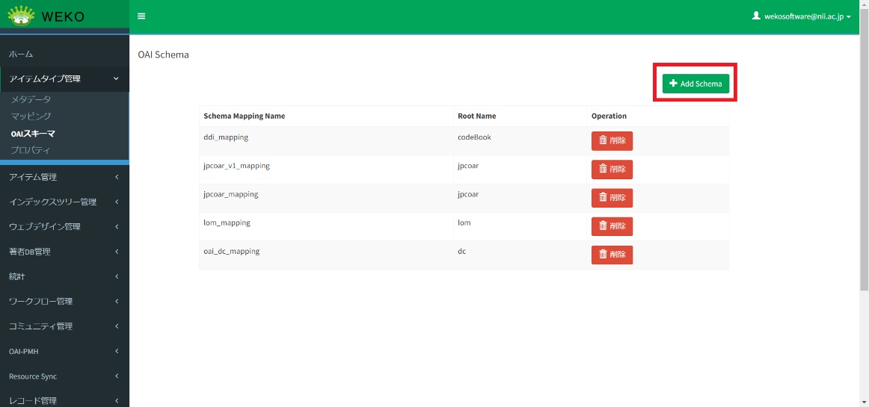The height and width of the screenshot is (407, 869).
Task: Toggle the hamburger sidebar menu icon
Action: click(141, 16)
